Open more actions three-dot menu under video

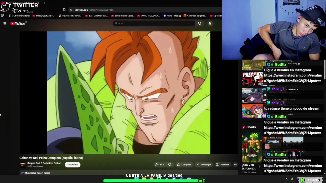click(x=235, y=165)
